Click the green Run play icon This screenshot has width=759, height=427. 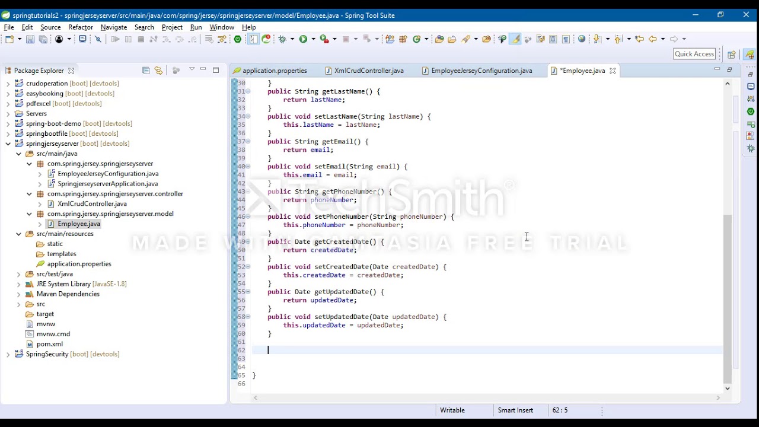(303, 39)
